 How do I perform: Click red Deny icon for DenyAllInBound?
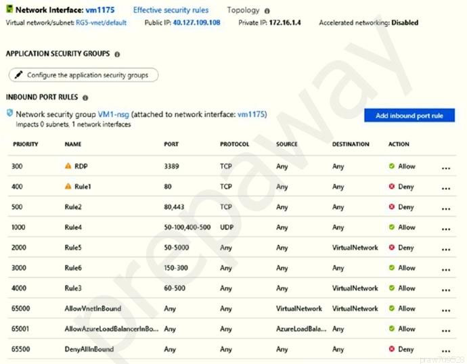(392, 349)
